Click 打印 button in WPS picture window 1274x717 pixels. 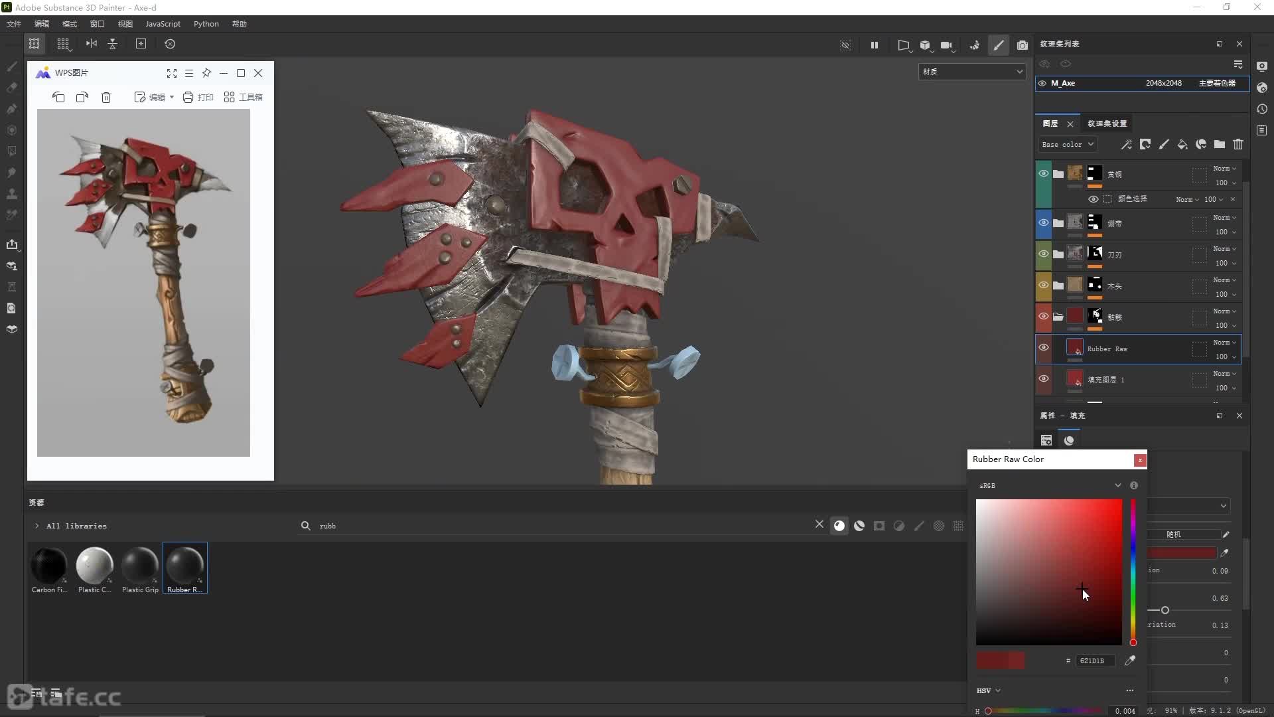pos(198,97)
